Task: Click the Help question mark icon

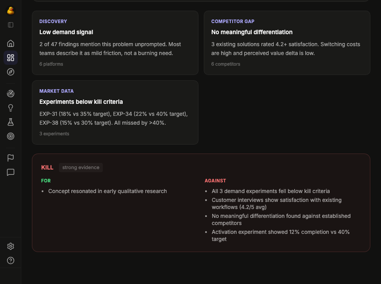Action: pos(10,260)
